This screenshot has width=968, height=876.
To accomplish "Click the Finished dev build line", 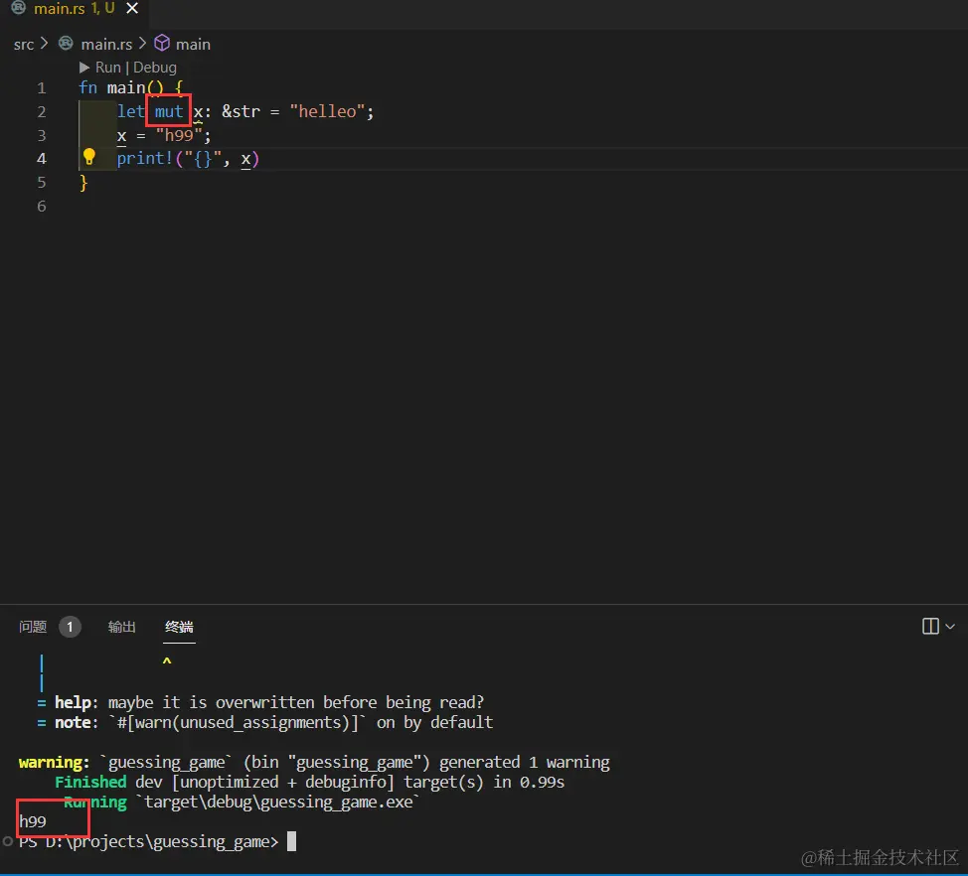I will pyautogui.click(x=309, y=783).
